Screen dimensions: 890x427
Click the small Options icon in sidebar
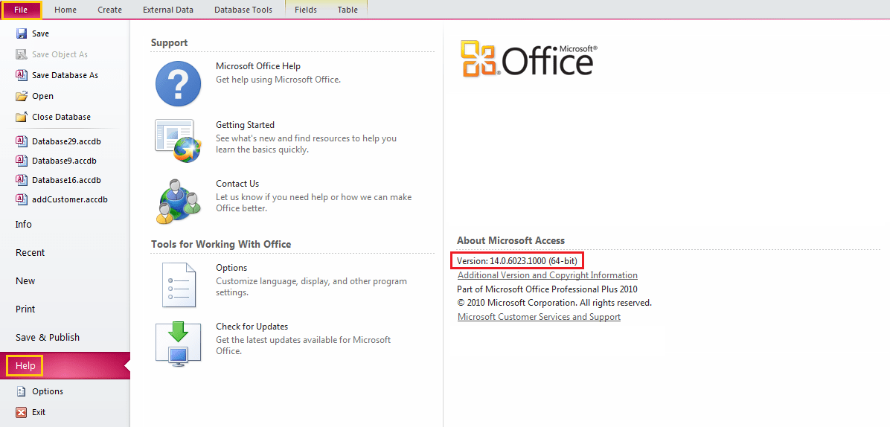pyautogui.click(x=22, y=391)
